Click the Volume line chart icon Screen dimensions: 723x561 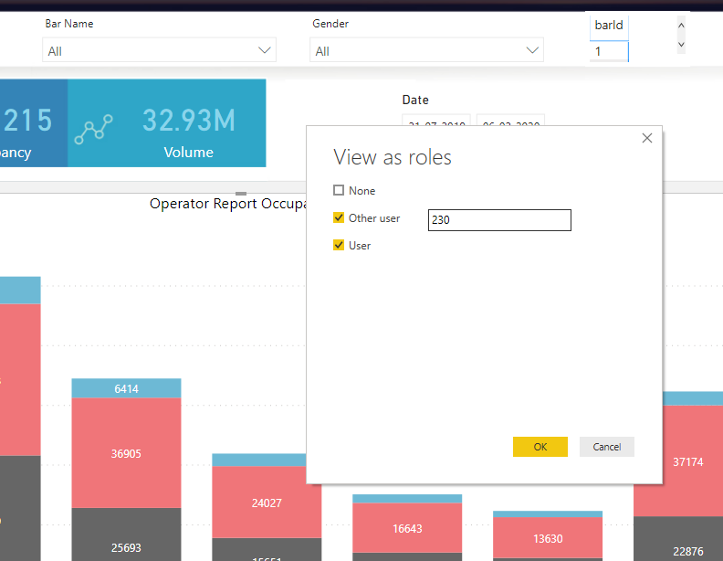coord(94,130)
